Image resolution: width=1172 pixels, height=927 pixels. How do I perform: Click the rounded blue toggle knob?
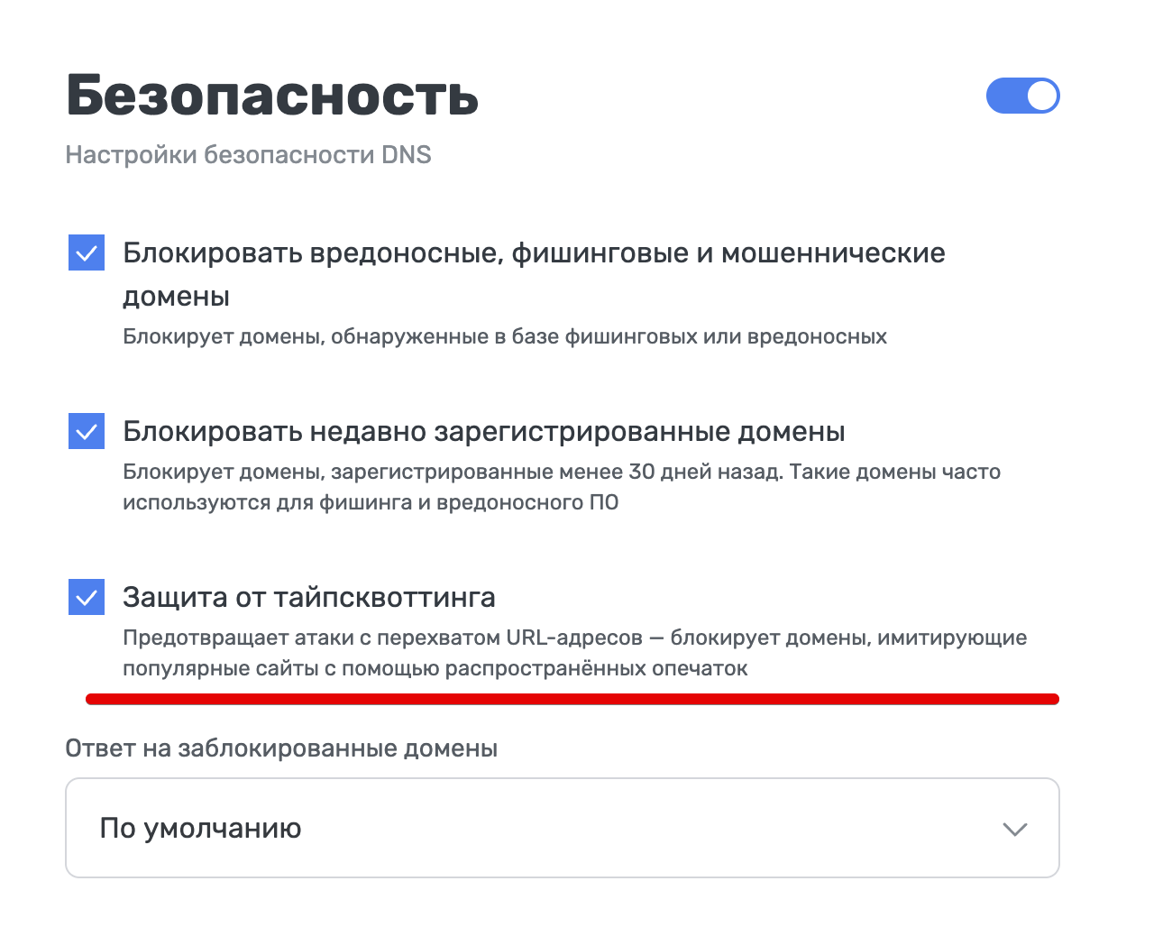(x=1042, y=96)
